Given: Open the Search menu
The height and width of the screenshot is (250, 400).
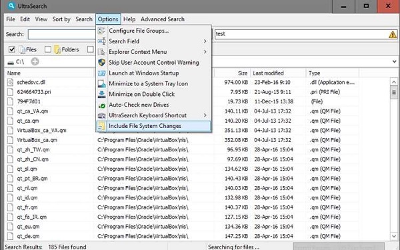Looking at the screenshot, I should 84,19.
